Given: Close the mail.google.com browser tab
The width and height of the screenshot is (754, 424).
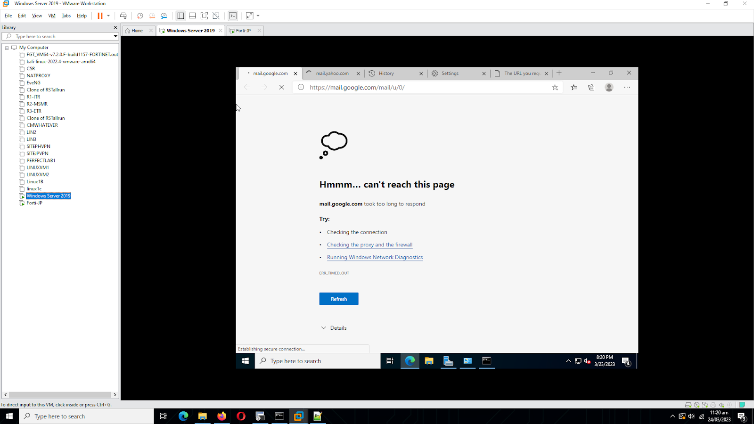Looking at the screenshot, I should click(x=295, y=73).
